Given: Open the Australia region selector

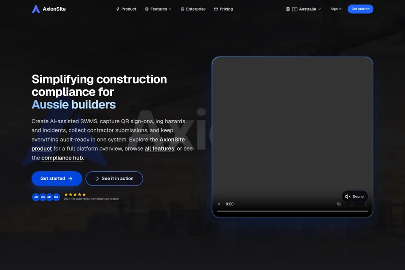Looking at the screenshot, I should (303, 9).
